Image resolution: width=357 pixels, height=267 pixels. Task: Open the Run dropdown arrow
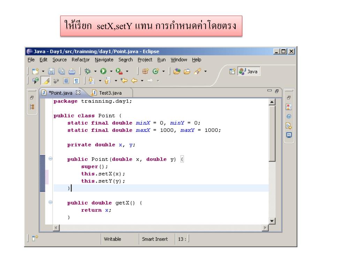coord(111,71)
